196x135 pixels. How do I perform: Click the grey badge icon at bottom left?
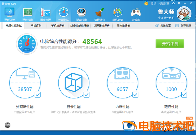tap(7, 125)
